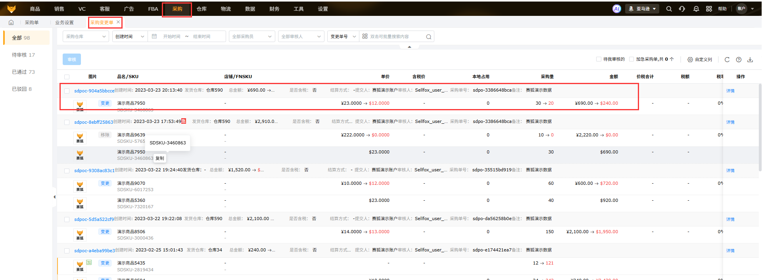Open the AI assistant icon
This screenshot has height=280, width=762.
(x=616, y=9)
